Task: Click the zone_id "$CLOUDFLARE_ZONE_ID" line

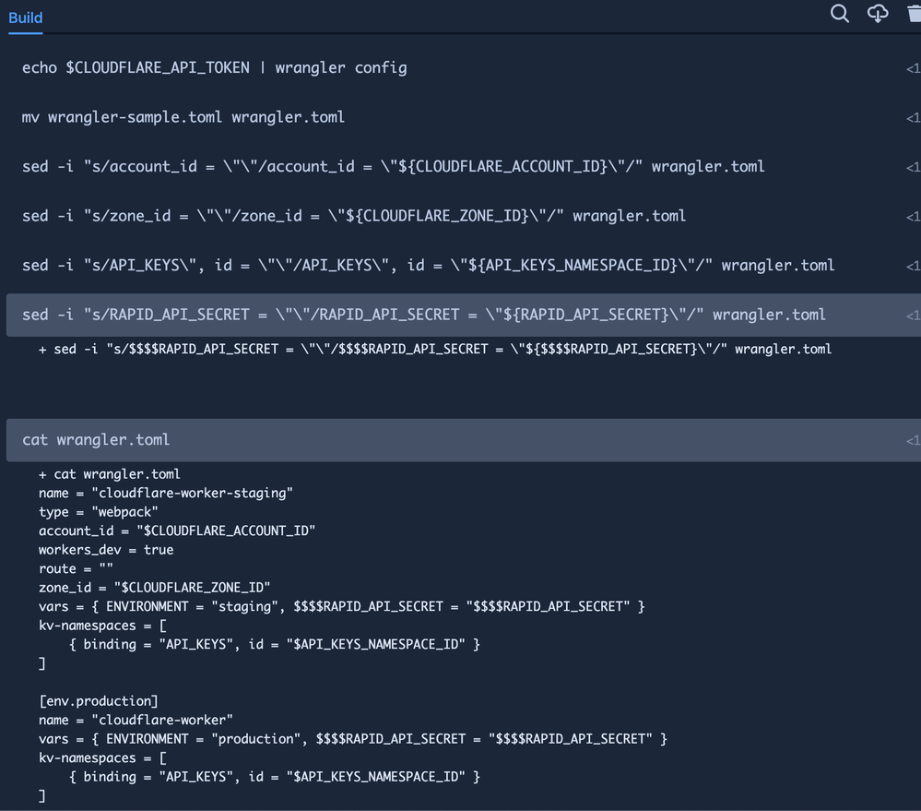Action: pyautogui.click(x=155, y=588)
